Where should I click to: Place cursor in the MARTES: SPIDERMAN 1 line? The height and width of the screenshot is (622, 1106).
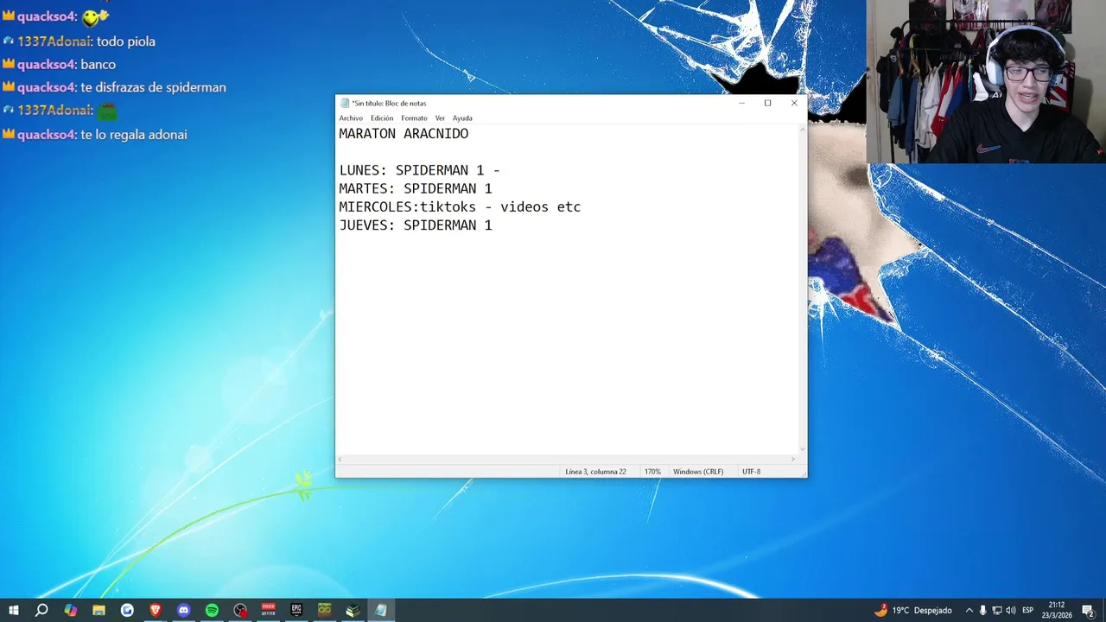pyautogui.click(x=416, y=188)
